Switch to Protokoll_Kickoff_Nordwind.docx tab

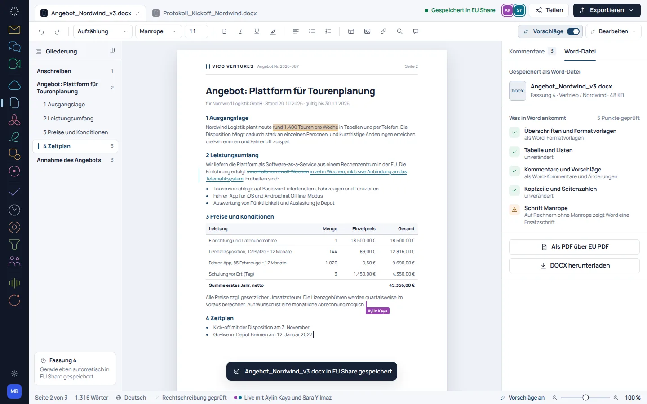point(205,13)
